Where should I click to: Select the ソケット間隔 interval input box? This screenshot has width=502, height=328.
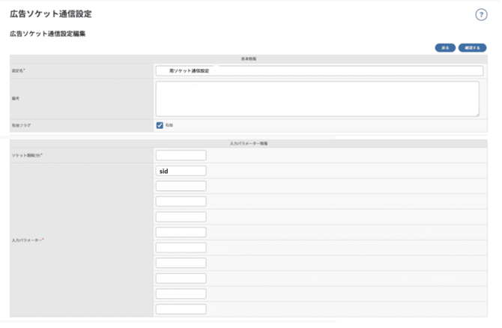[181, 155]
